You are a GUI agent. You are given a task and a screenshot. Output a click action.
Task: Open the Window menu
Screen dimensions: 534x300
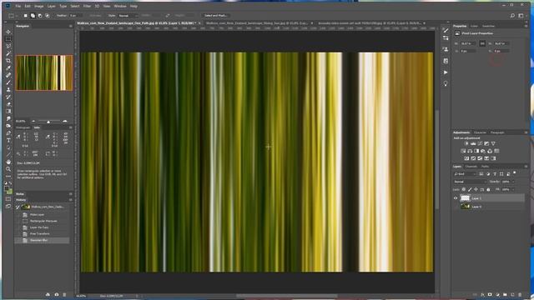120,6
